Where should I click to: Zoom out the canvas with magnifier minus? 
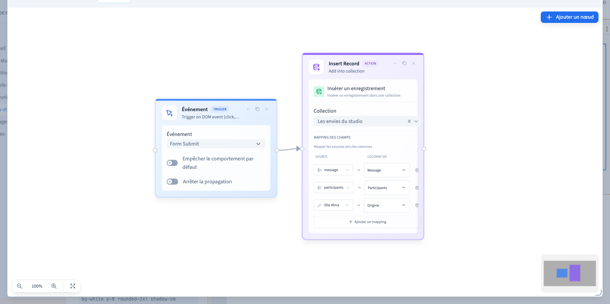pyautogui.click(x=20, y=286)
